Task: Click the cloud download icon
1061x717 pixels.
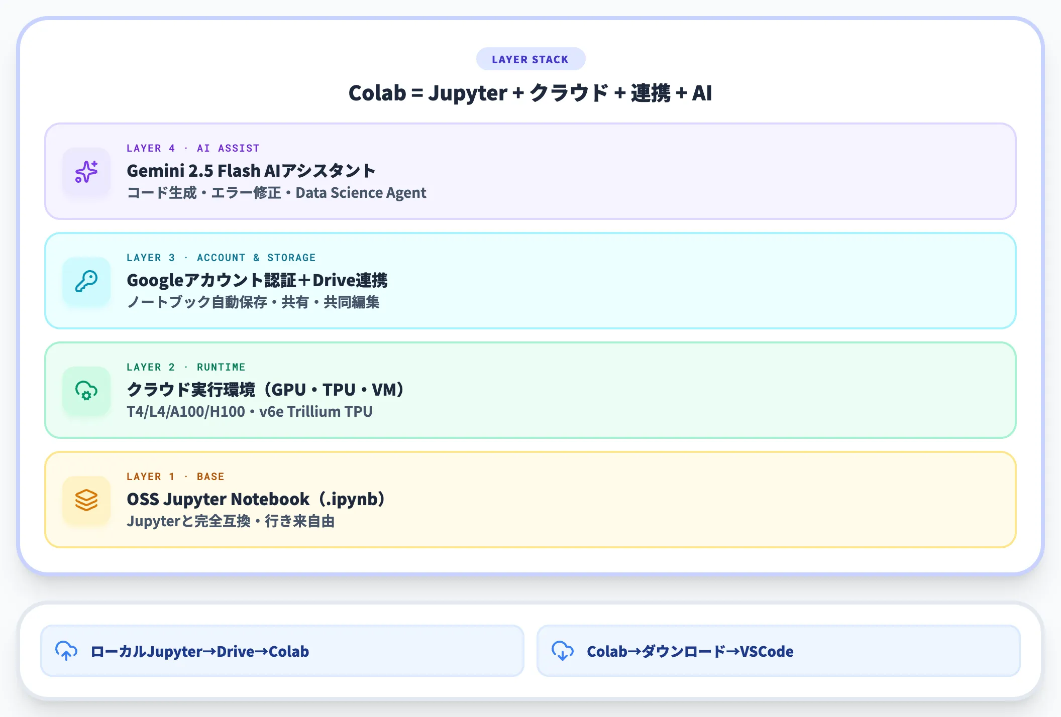Action: [x=563, y=651]
